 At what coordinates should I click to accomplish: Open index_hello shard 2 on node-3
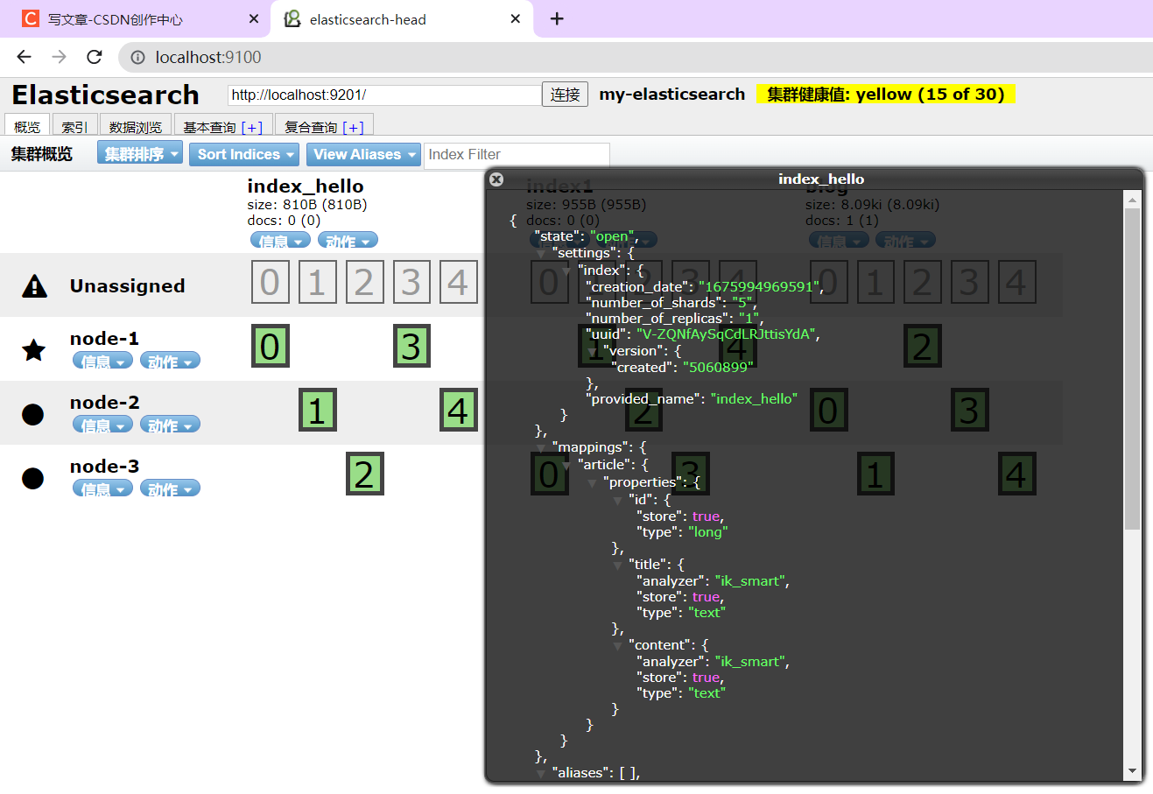[364, 474]
